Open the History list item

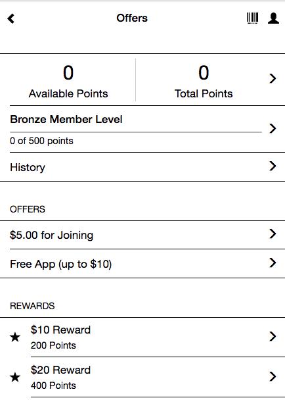(x=142, y=167)
